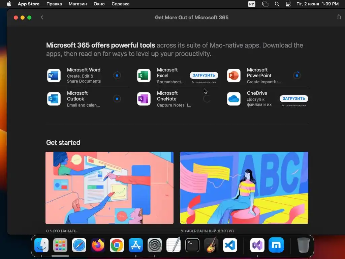The width and height of the screenshot is (345, 259).
Task: Launch Visual Studio from the Dock
Action: coord(257,245)
